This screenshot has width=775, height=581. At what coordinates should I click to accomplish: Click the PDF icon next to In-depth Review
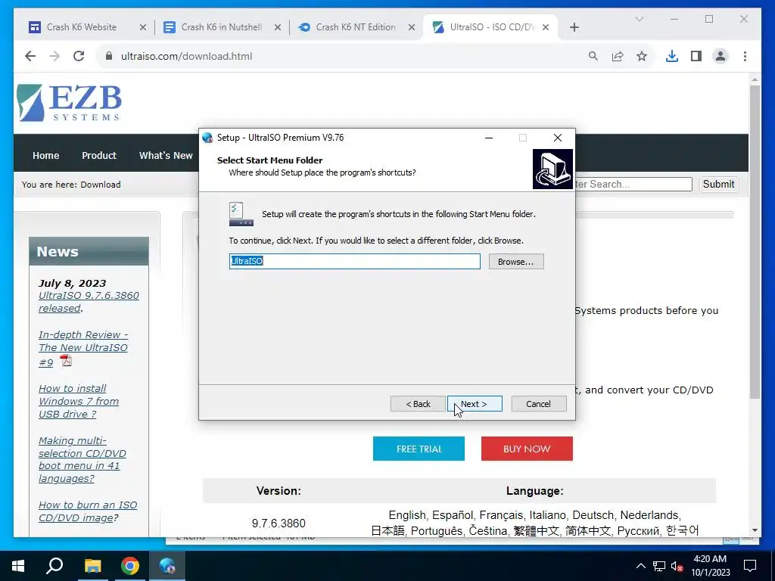pyautogui.click(x=66, y=361)
